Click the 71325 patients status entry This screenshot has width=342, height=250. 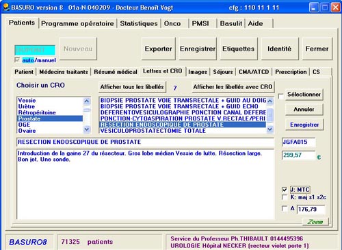pyautogui.click(x=87, y=242)
